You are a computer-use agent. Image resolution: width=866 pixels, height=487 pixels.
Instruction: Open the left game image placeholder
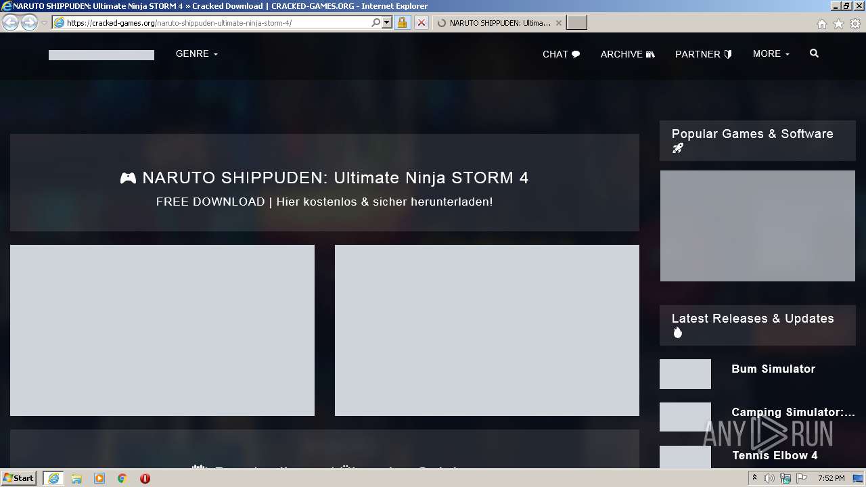click(x=162, y=330)
